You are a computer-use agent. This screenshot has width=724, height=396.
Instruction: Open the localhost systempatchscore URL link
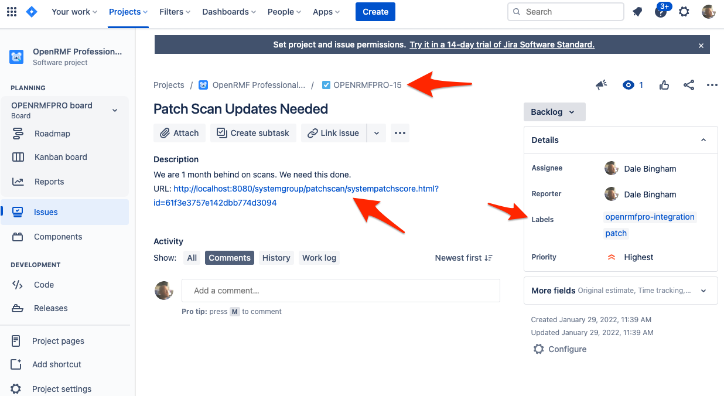(306, 189)
